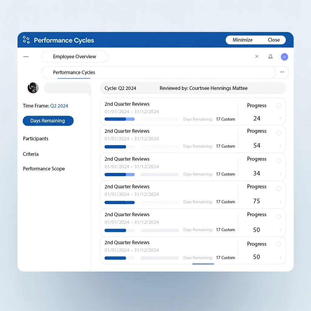Open Participants in the left sidebar

[x=36, y=139]
